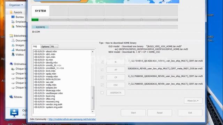Viewport: 223px width, 125px height.
Task: Select the Bureau desktop icon in Explorer
Action: tap(13, 17)
